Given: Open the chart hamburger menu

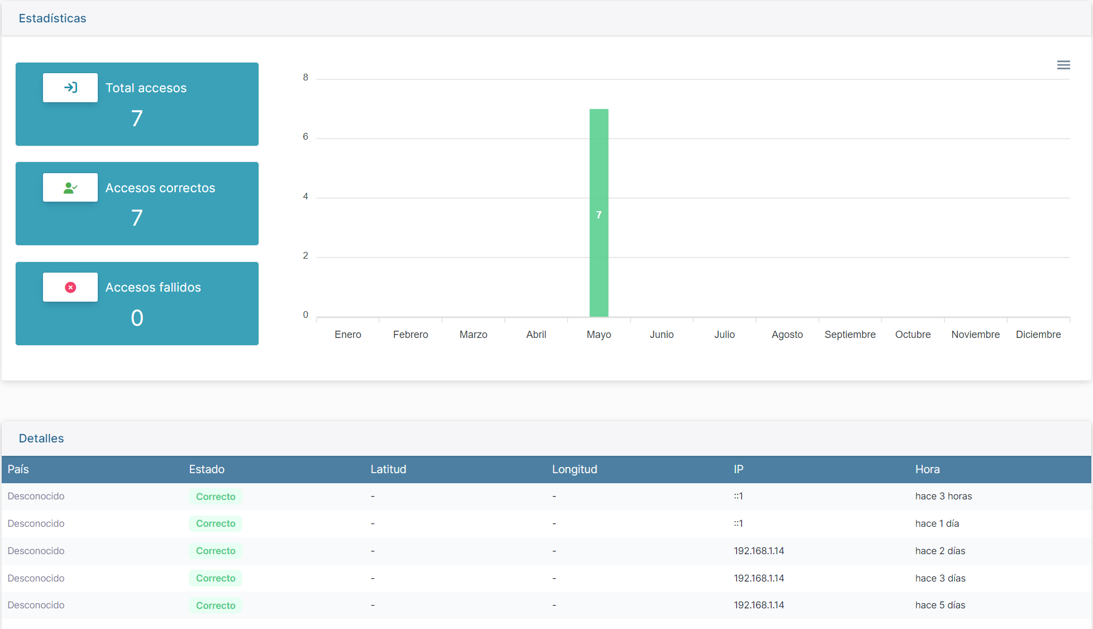Looking at the screenshot, I should point(1063,65).
